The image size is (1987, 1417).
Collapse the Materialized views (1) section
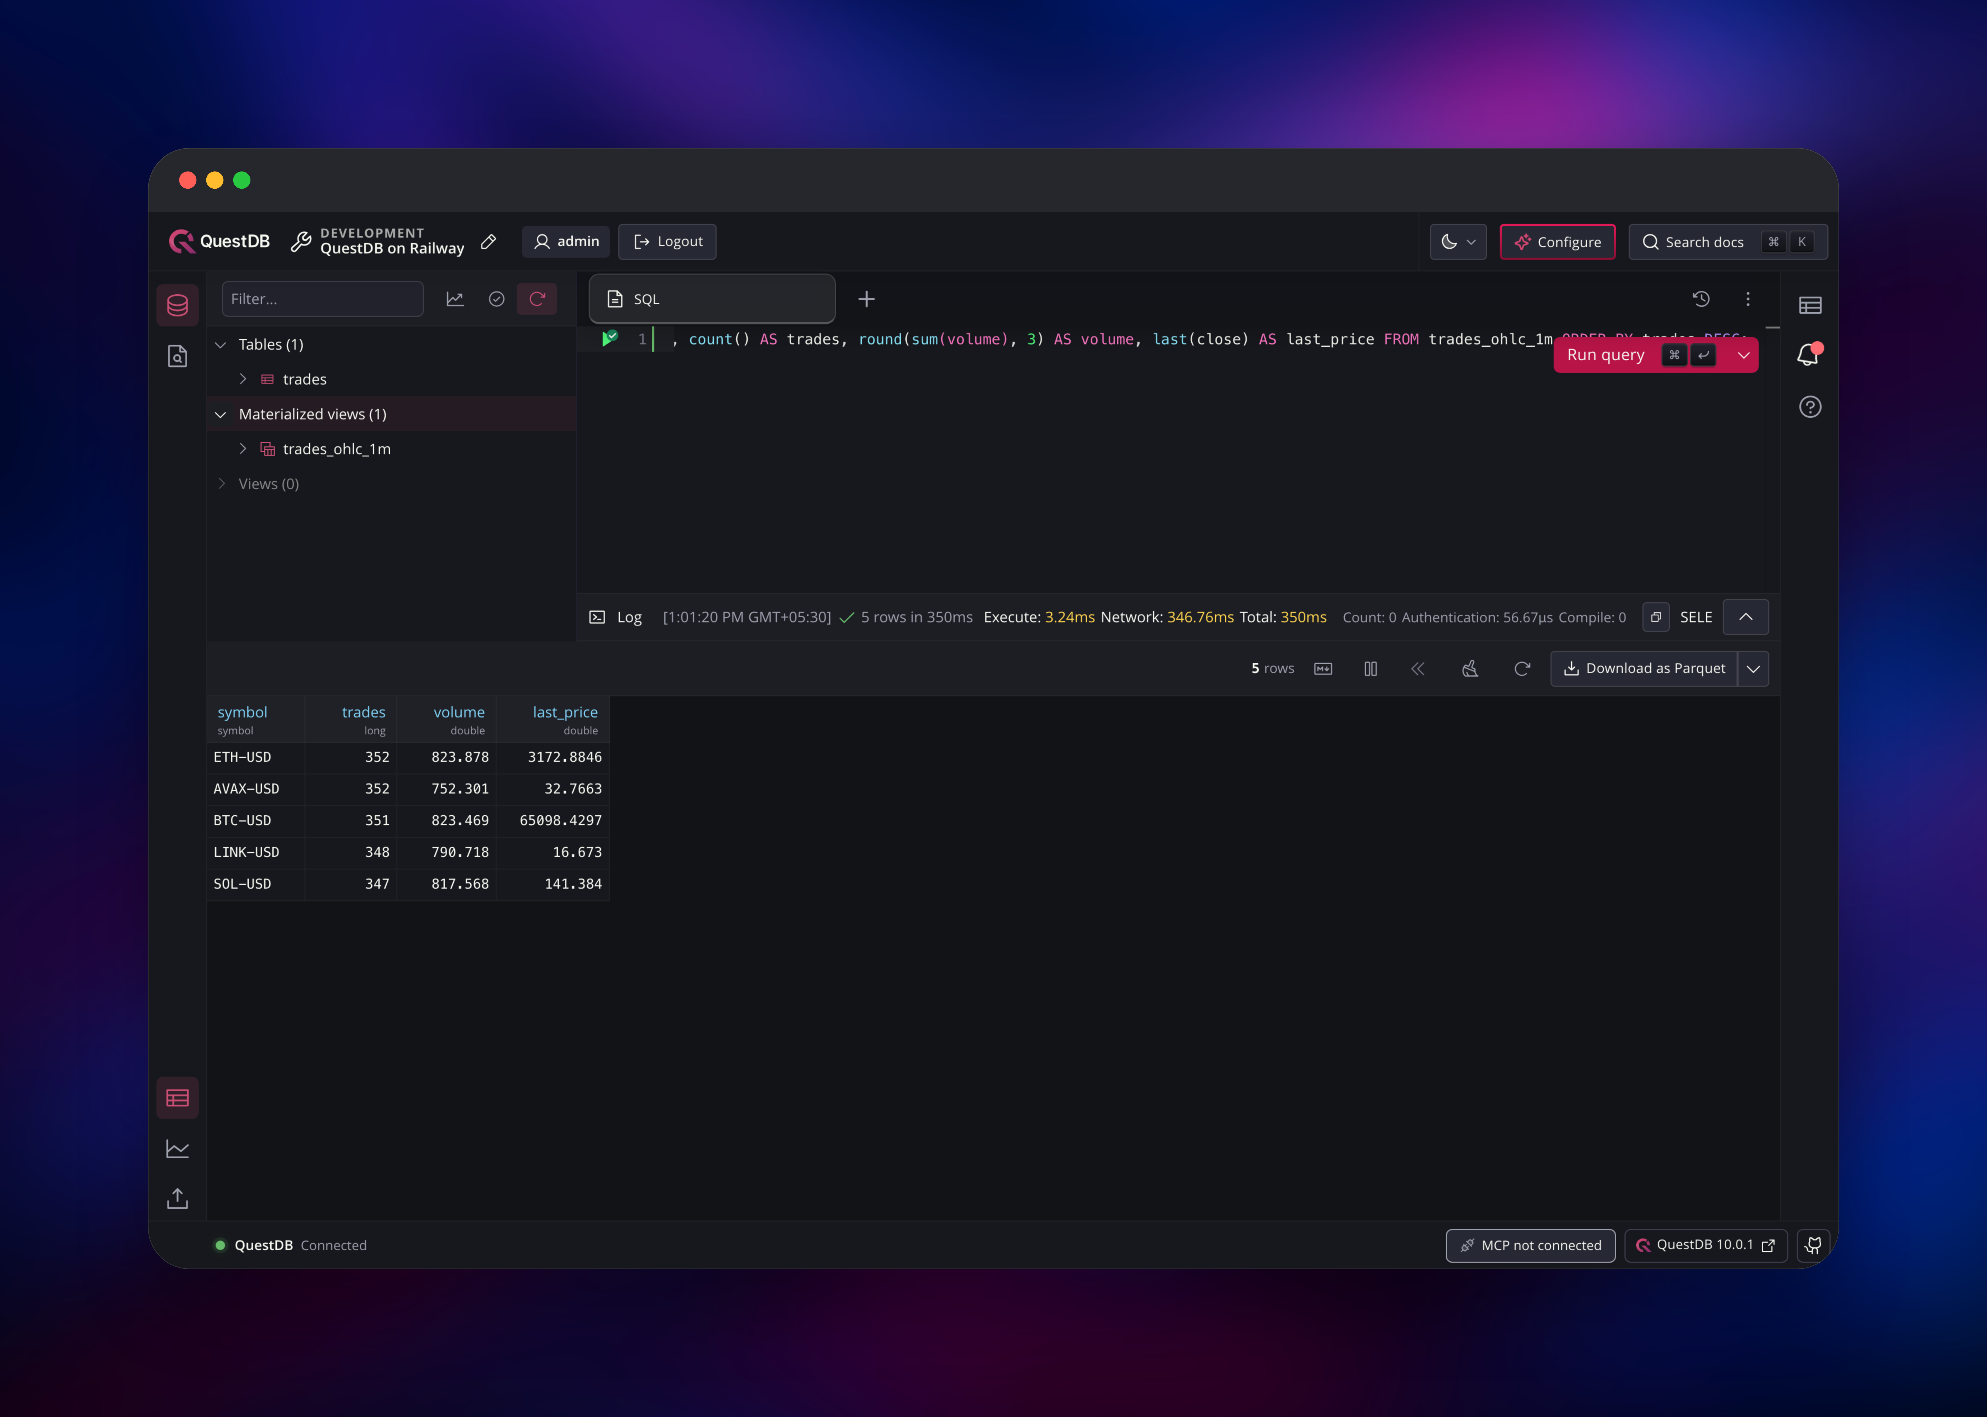tap(221, 415)
